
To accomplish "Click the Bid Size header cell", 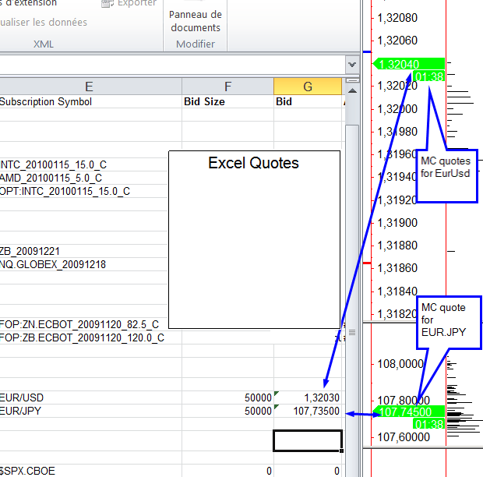I will coord(227,101).
